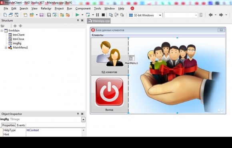
Task: Click the HelpType property value htContext
Action: (33, 130)
